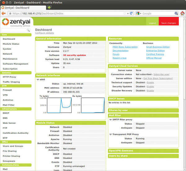Viewport: 186px width, 171px height.
Task: Select the Zentyal - Dashboard browser tab
Action: pos(23,8)
